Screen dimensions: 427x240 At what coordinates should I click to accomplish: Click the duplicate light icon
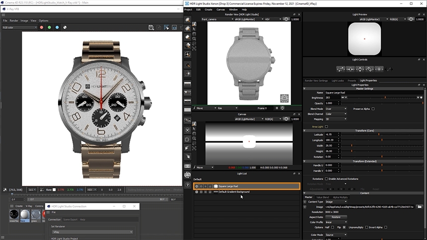click(x=187, y=139)
